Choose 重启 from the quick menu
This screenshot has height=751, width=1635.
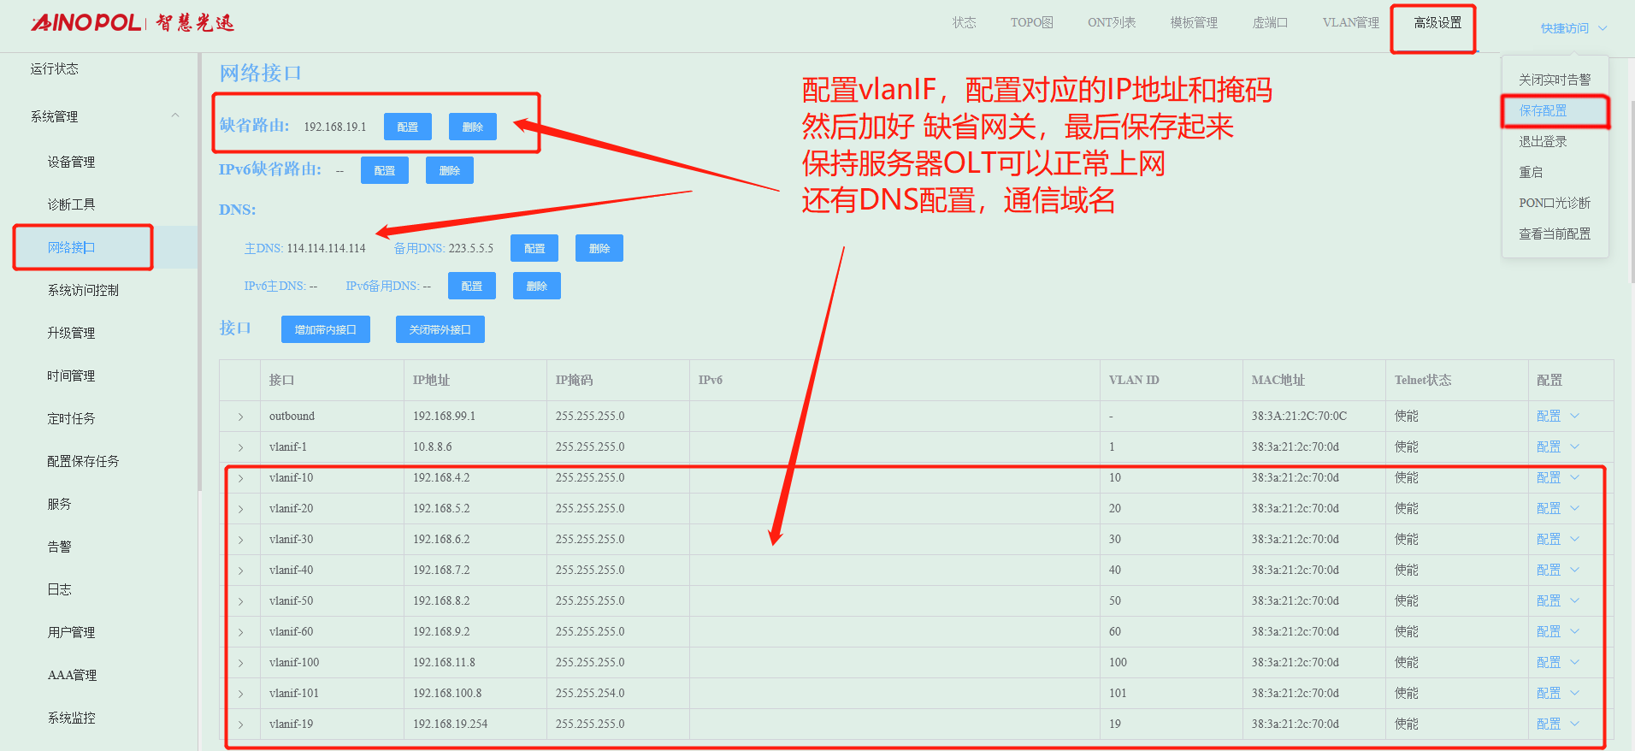1531,173
